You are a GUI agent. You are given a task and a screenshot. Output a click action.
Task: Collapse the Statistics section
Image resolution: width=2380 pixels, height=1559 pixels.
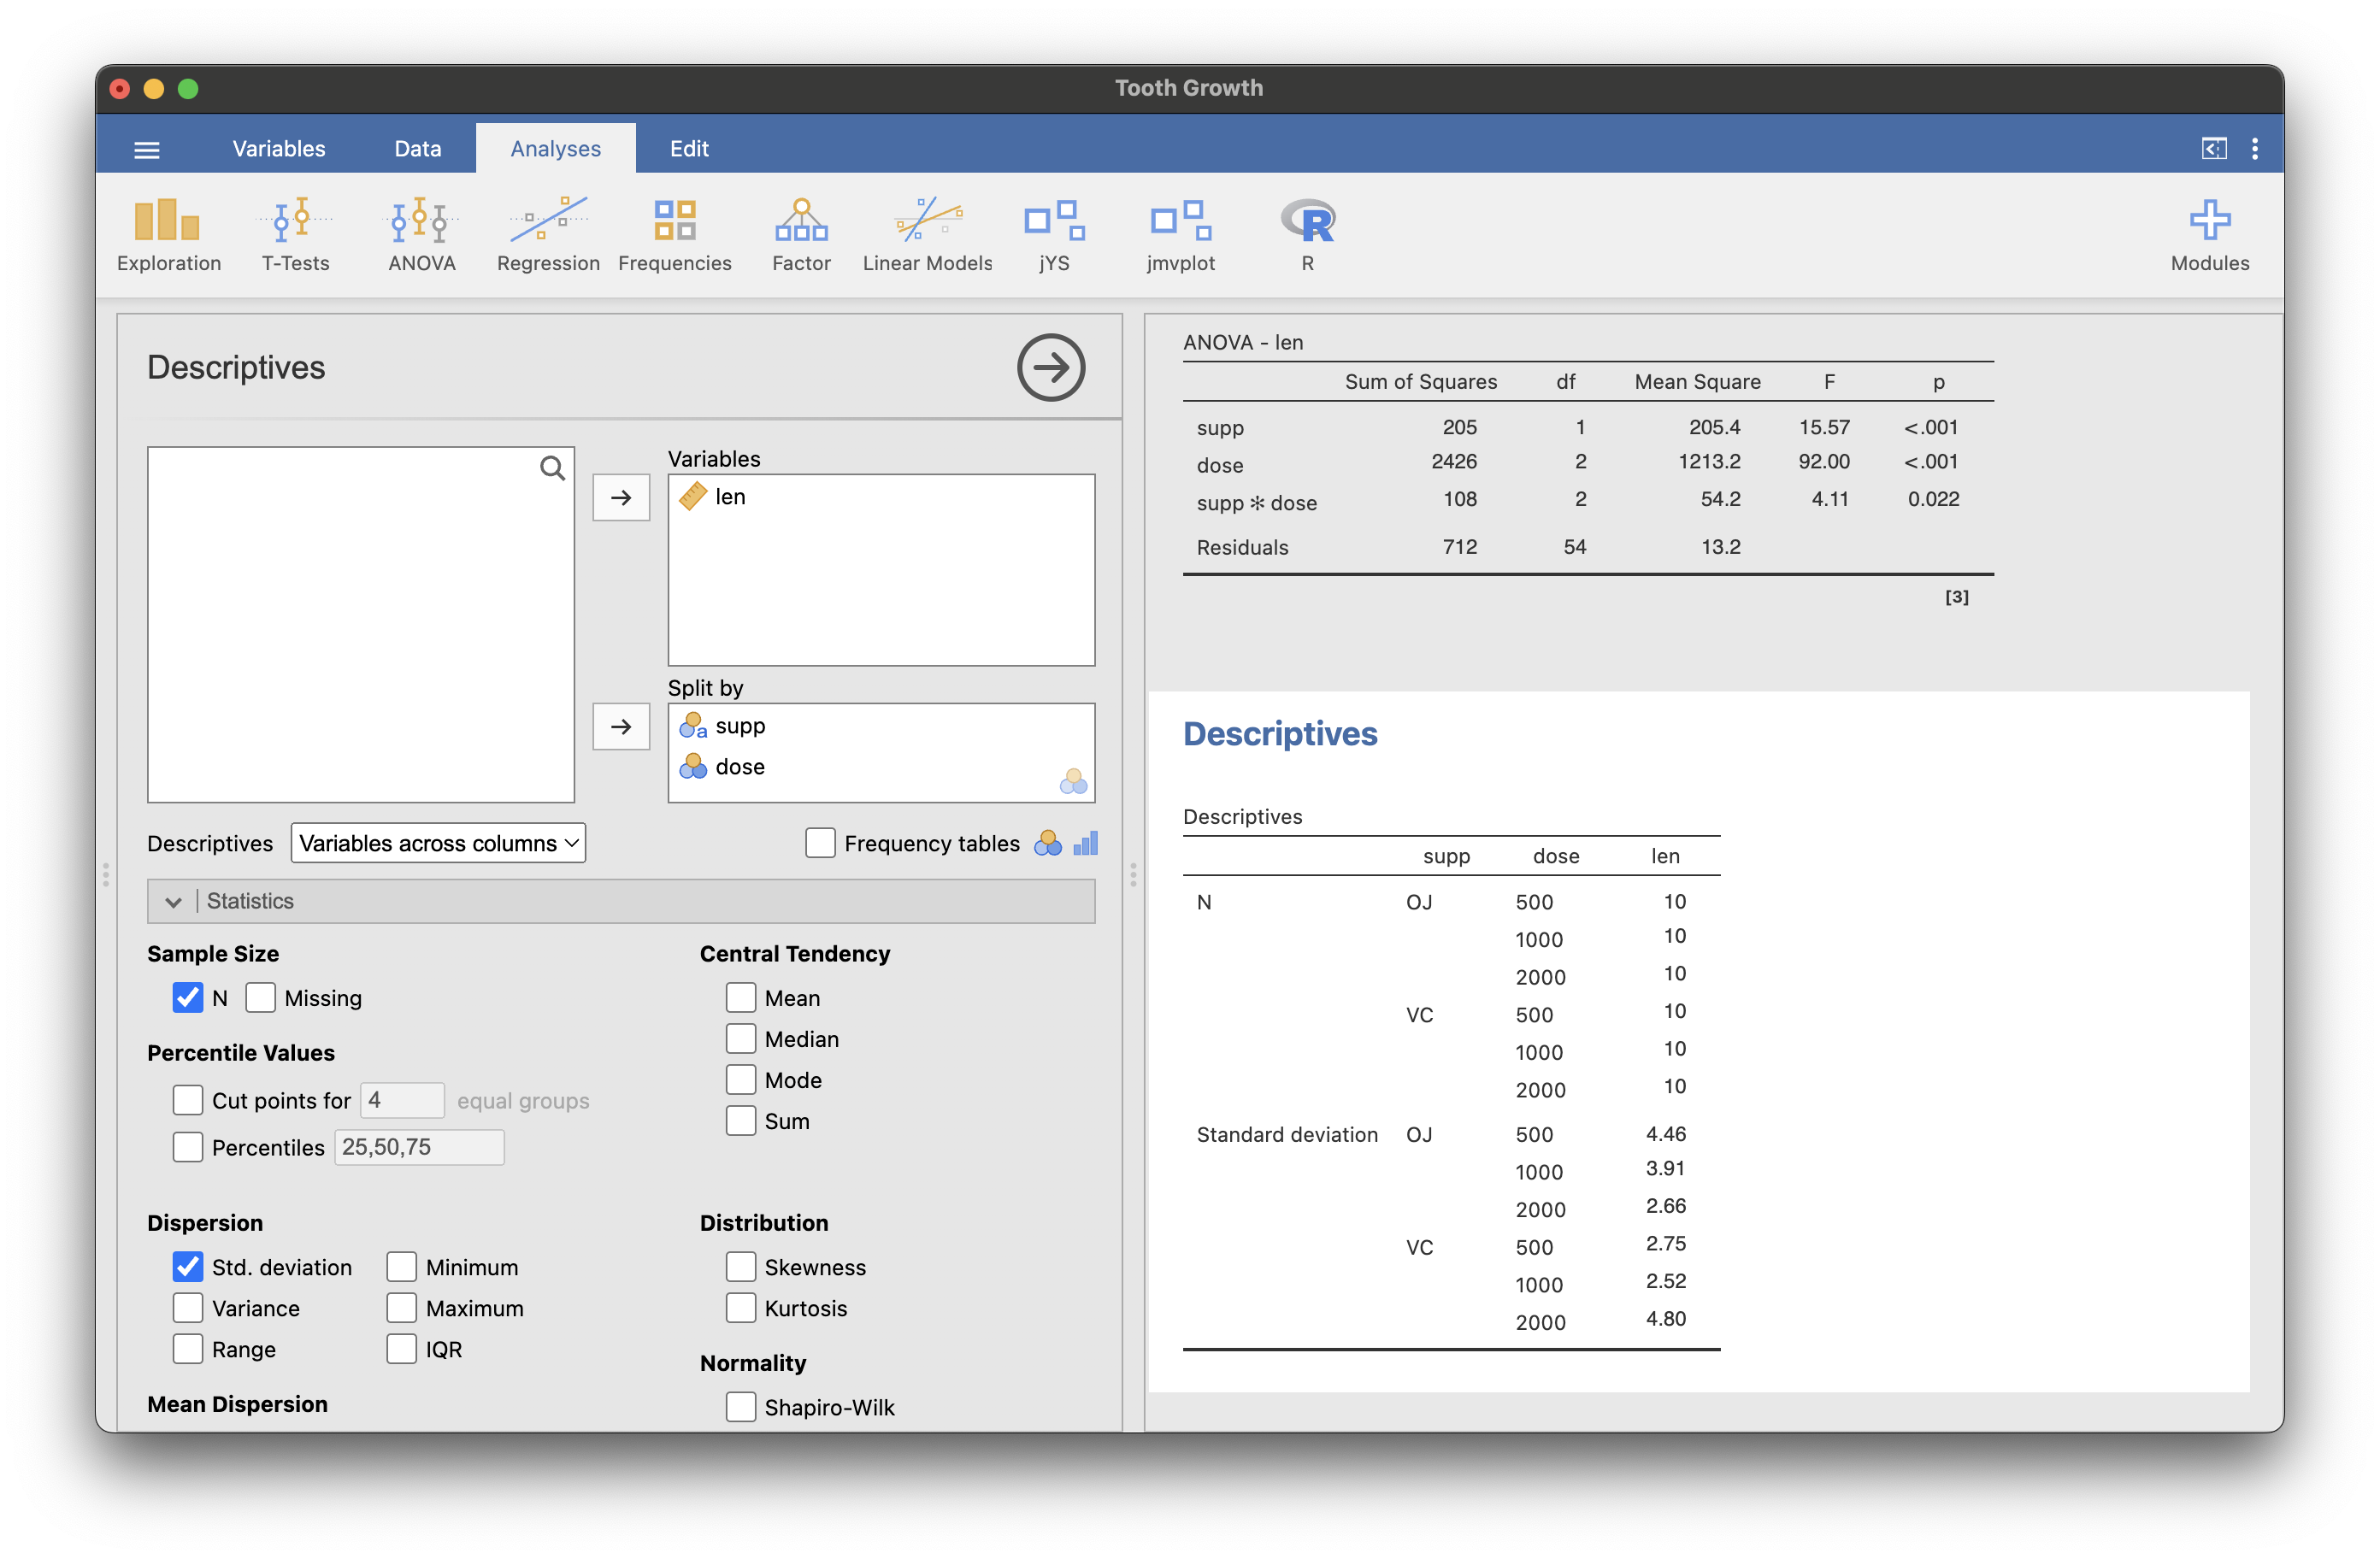621,900
